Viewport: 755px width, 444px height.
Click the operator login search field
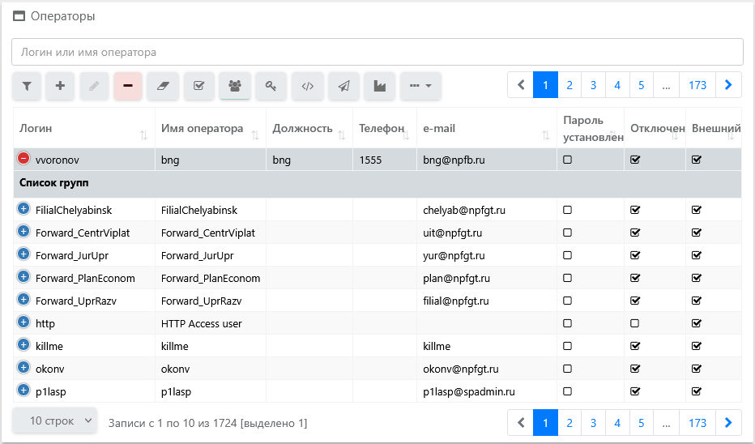(377, 52)
